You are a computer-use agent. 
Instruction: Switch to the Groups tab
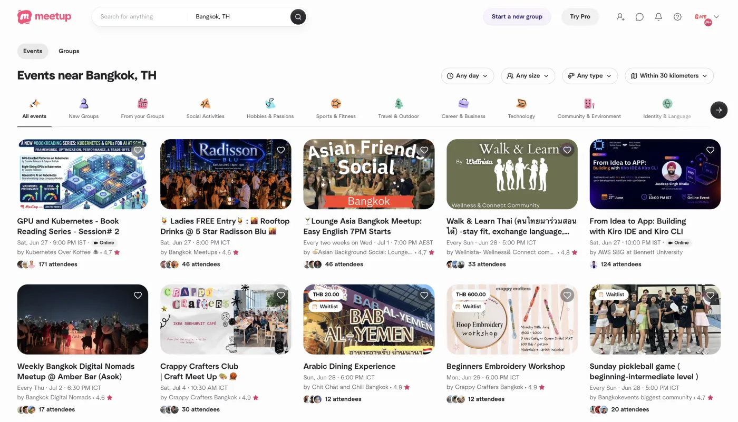(x=69, y=51)
